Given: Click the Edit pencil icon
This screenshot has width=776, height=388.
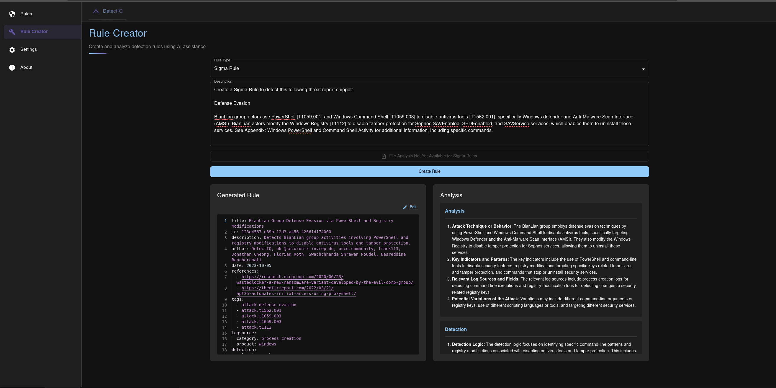Looking at the screenshot, I should pos(405,207).
